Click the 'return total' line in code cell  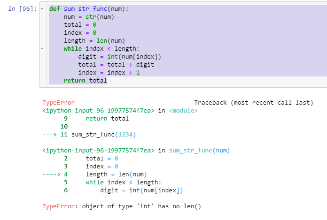pos(86,81)
